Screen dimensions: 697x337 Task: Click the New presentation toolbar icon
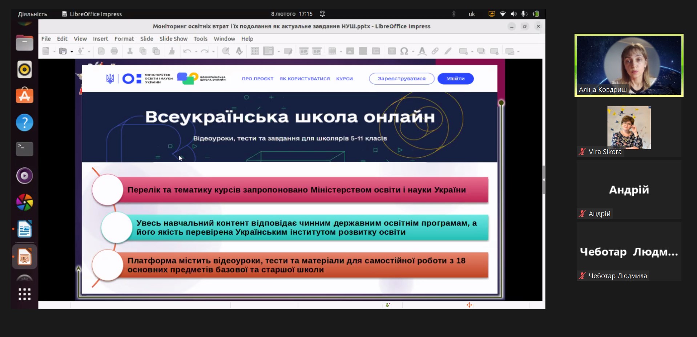pos(46,51)
